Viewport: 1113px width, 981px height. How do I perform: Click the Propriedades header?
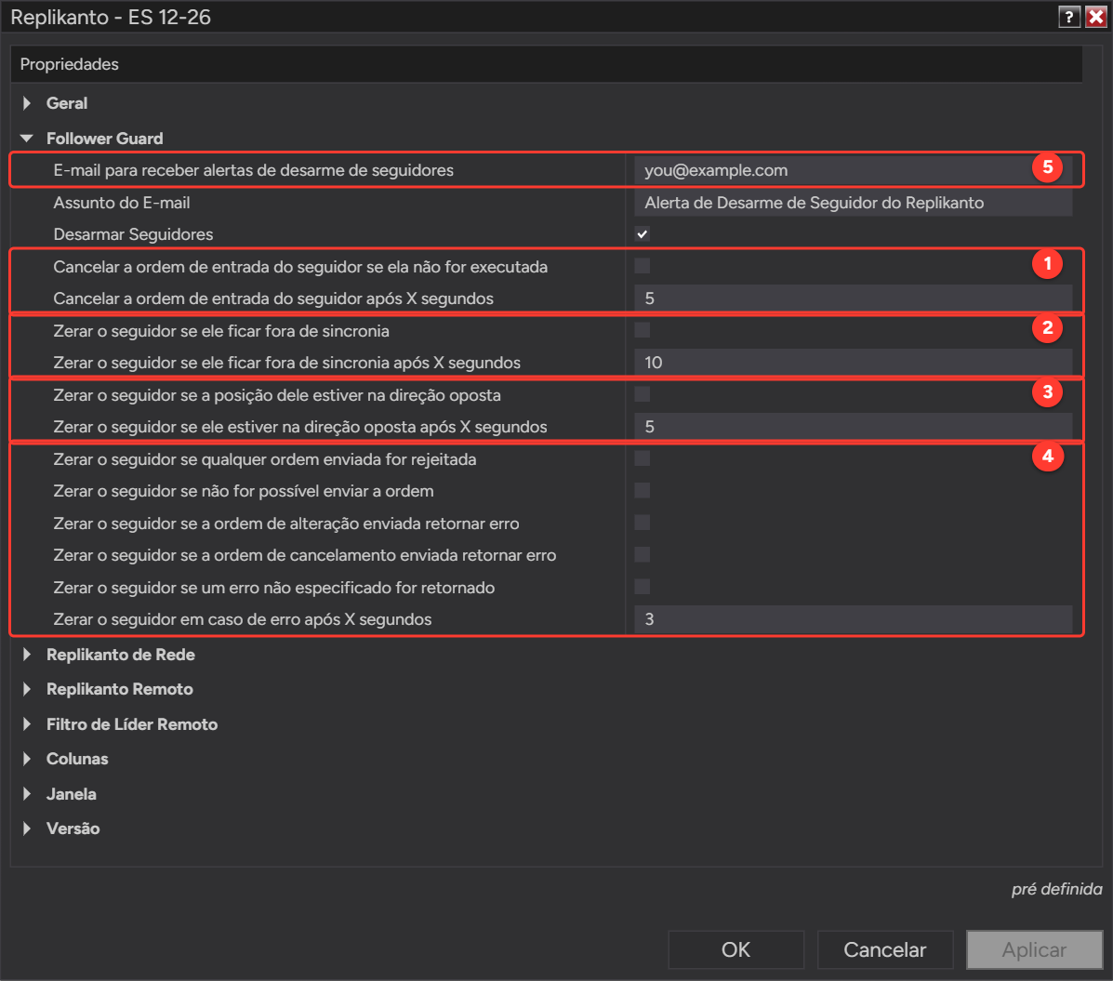coord(70,64)
